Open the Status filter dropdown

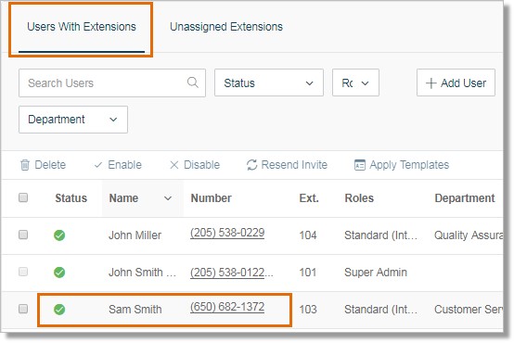[x=269, y=83]
